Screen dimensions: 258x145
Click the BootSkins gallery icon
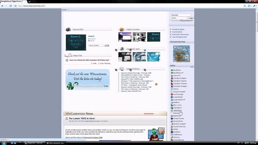(x=172, y=70)
